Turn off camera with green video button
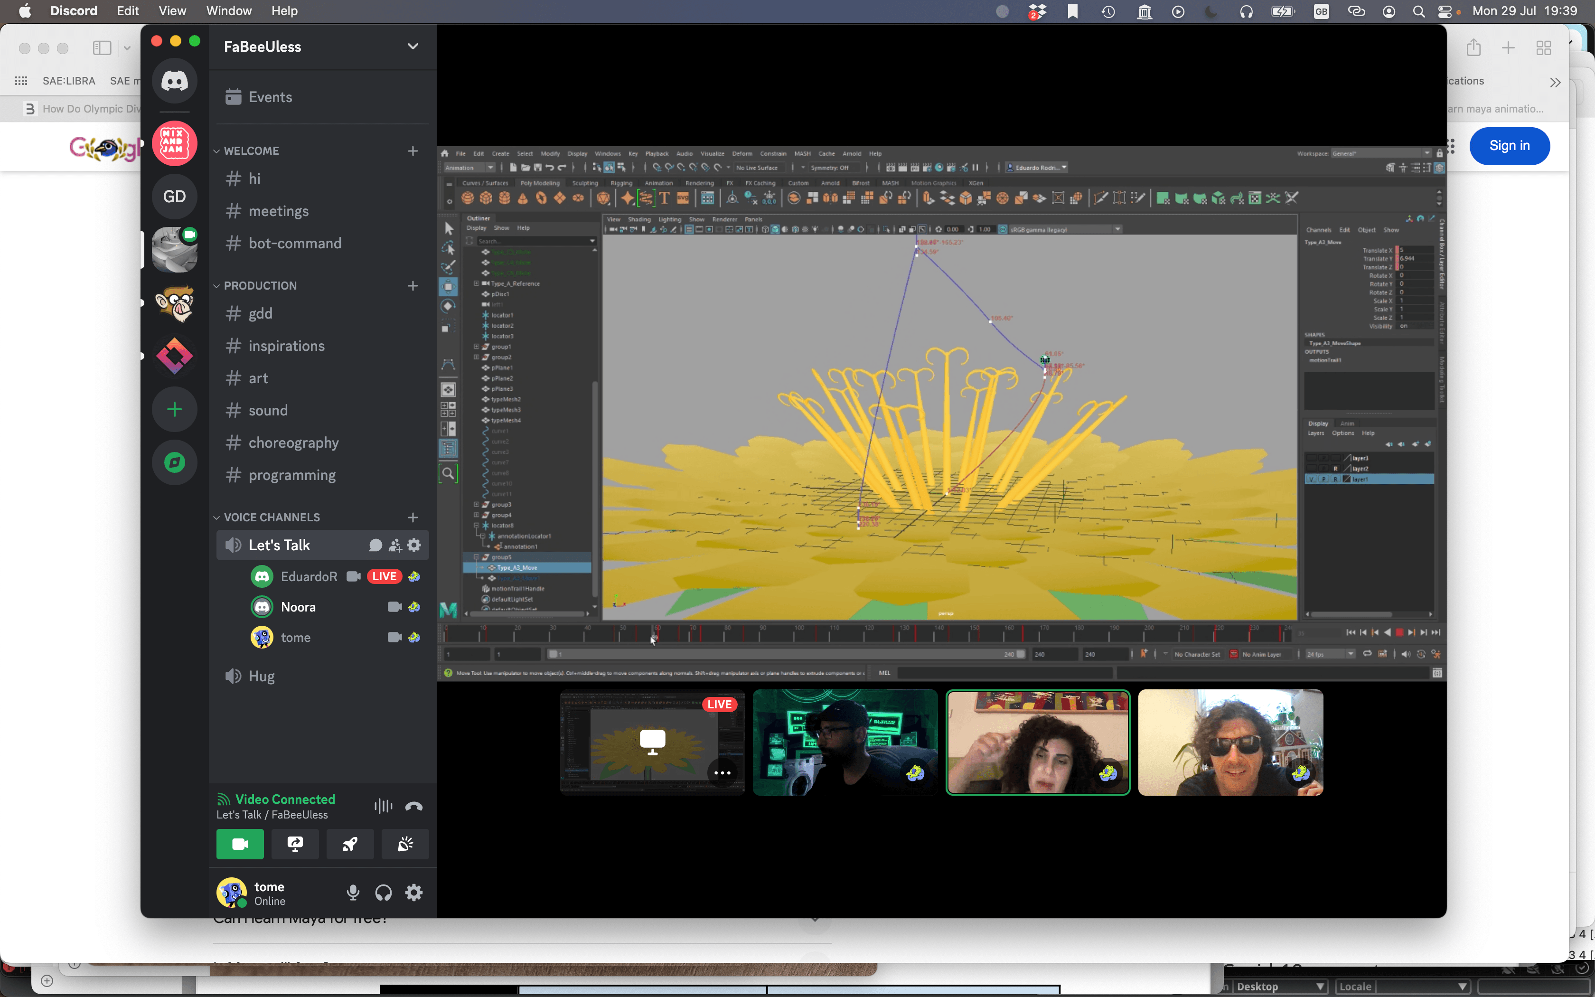The height and width of the screenshot is (997, 1595). click(240, 844)
